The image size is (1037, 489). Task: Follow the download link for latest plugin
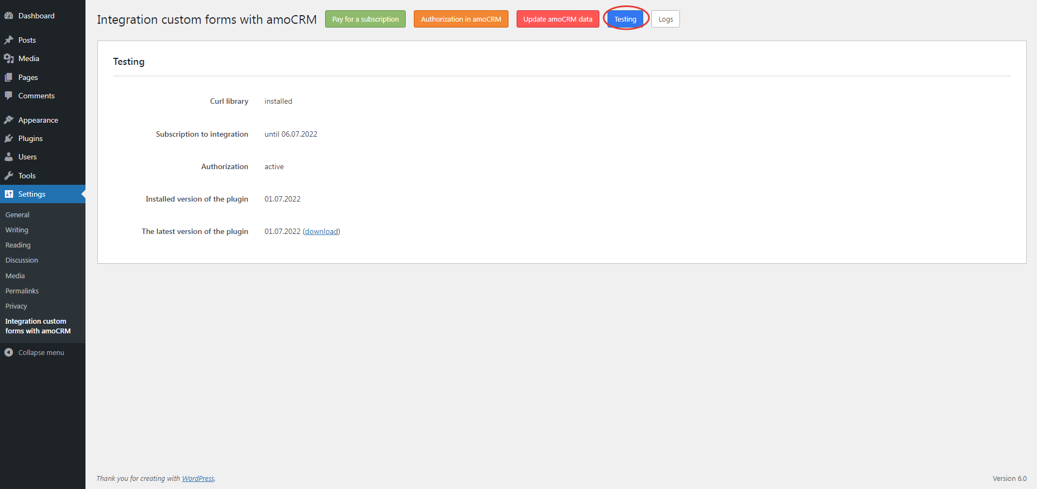321,231
